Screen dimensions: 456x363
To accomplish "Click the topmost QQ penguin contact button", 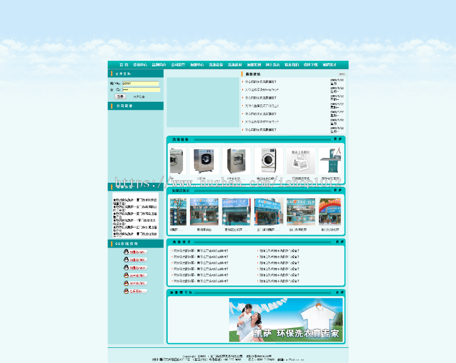I will 135,252.
